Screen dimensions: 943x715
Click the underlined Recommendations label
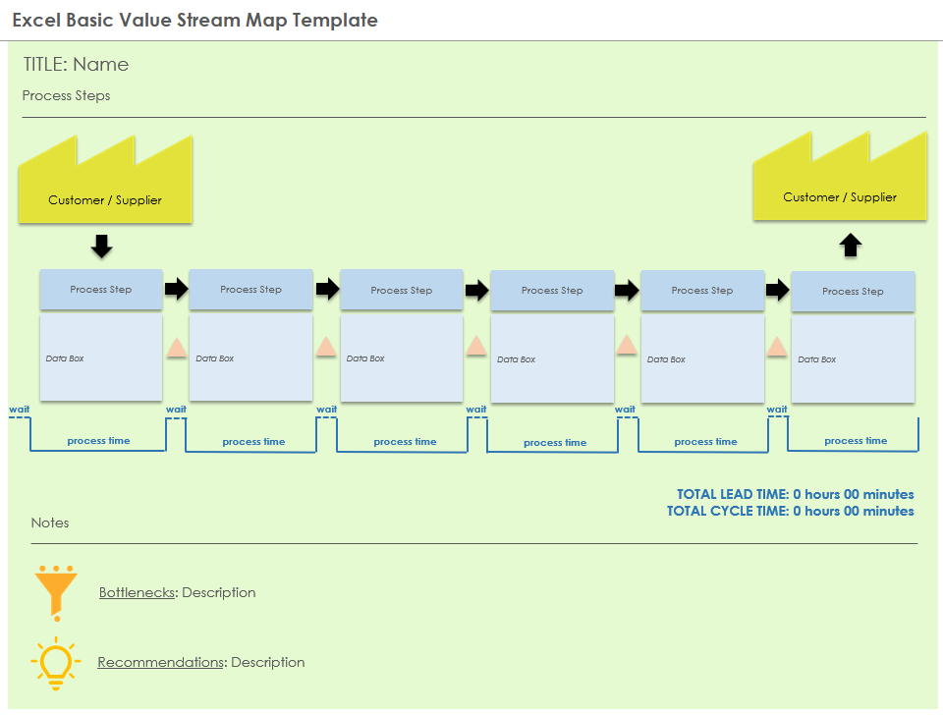[161, 662]
